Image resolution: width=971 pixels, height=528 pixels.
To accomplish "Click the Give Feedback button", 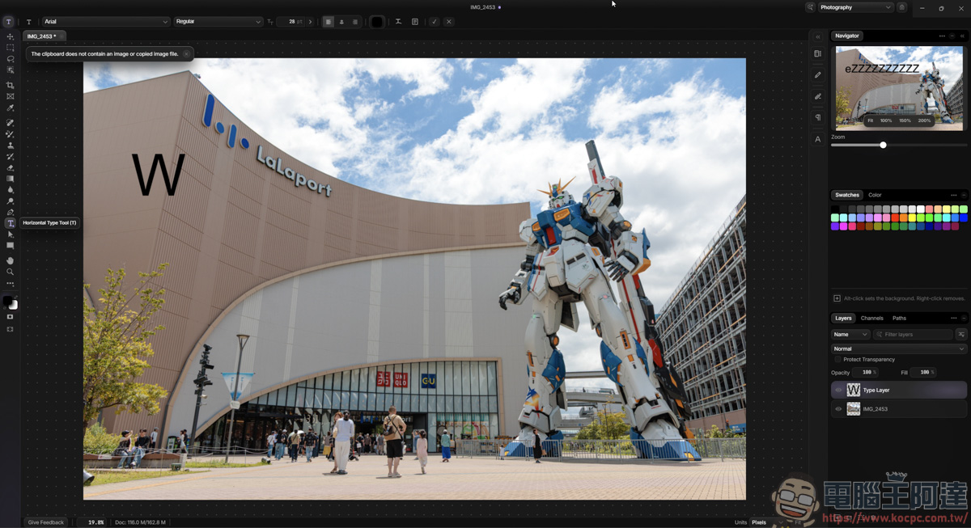I will [46, 522].
